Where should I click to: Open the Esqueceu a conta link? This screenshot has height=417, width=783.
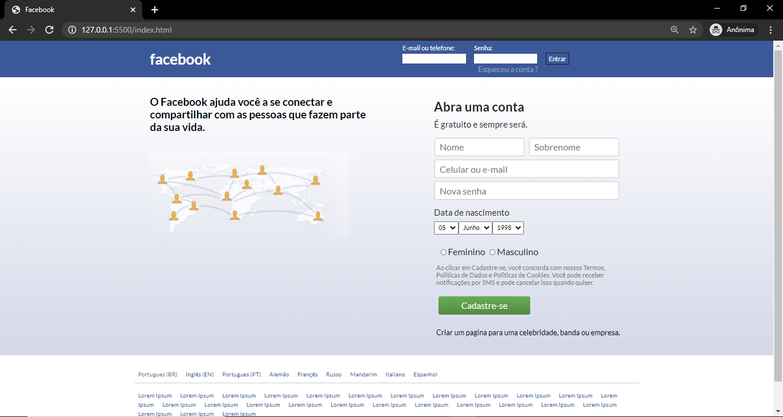[507, 69]
